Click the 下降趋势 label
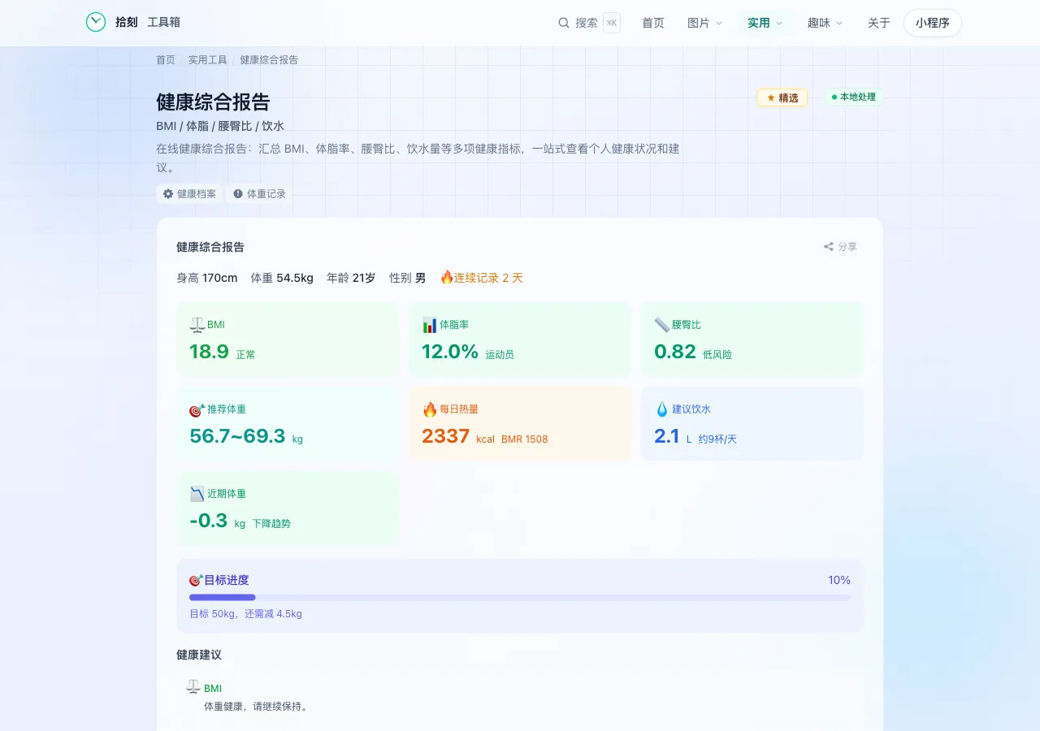The height and width of the screenshot is (731, 1040). (271, 524)
